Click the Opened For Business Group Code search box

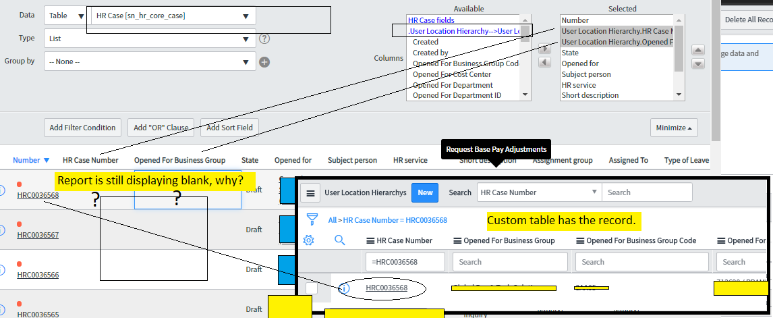pos(642,262)
